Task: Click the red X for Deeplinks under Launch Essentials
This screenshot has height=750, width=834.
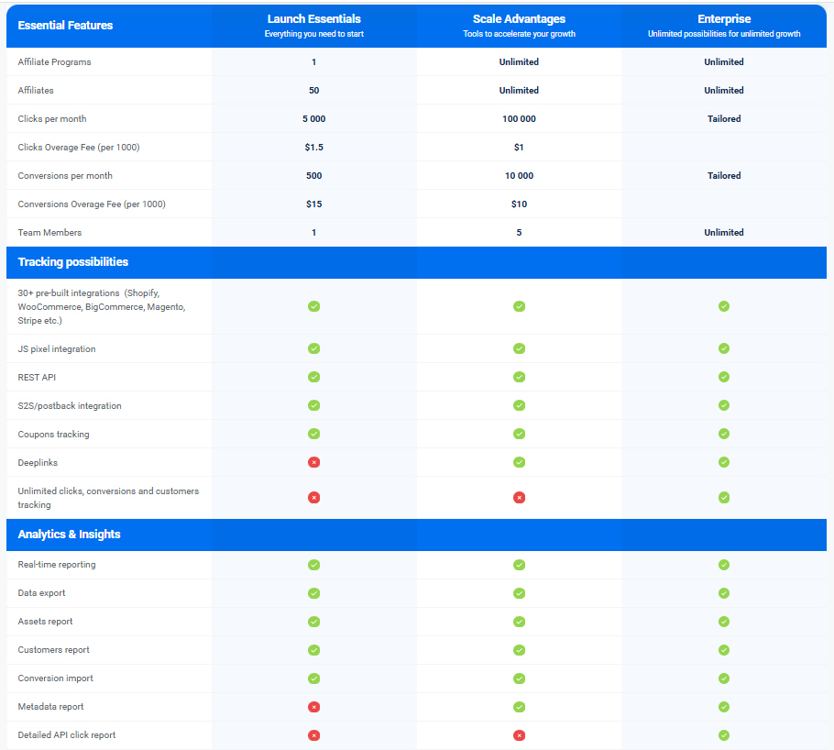Action: pyautogui.click(x=313, y=462)
